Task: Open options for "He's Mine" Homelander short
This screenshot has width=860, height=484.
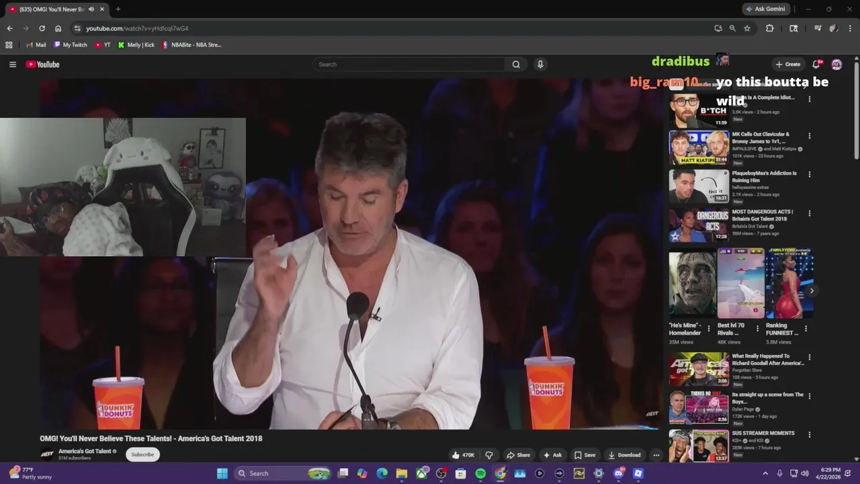Action: 708,329
